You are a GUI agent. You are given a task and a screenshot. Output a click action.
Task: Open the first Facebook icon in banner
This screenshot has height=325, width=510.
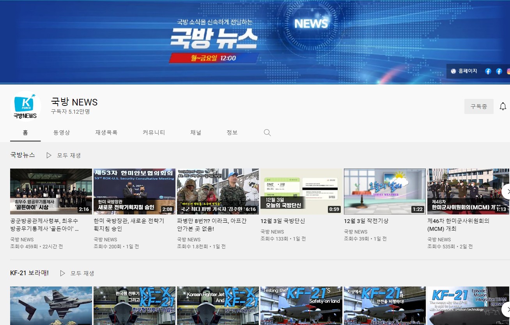[x=488, y=71]
